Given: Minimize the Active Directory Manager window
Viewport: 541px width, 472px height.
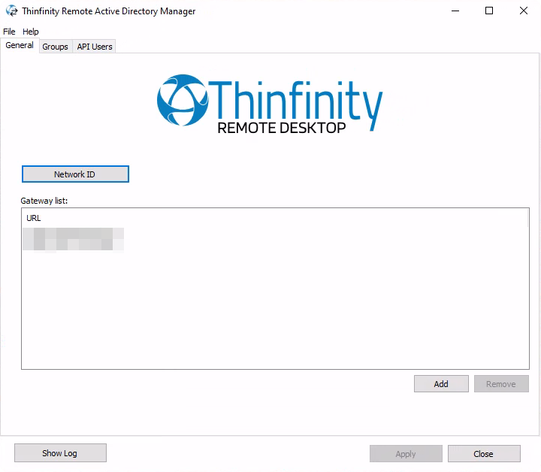Looking at the screenshot, I should click(x=455, y=11).
